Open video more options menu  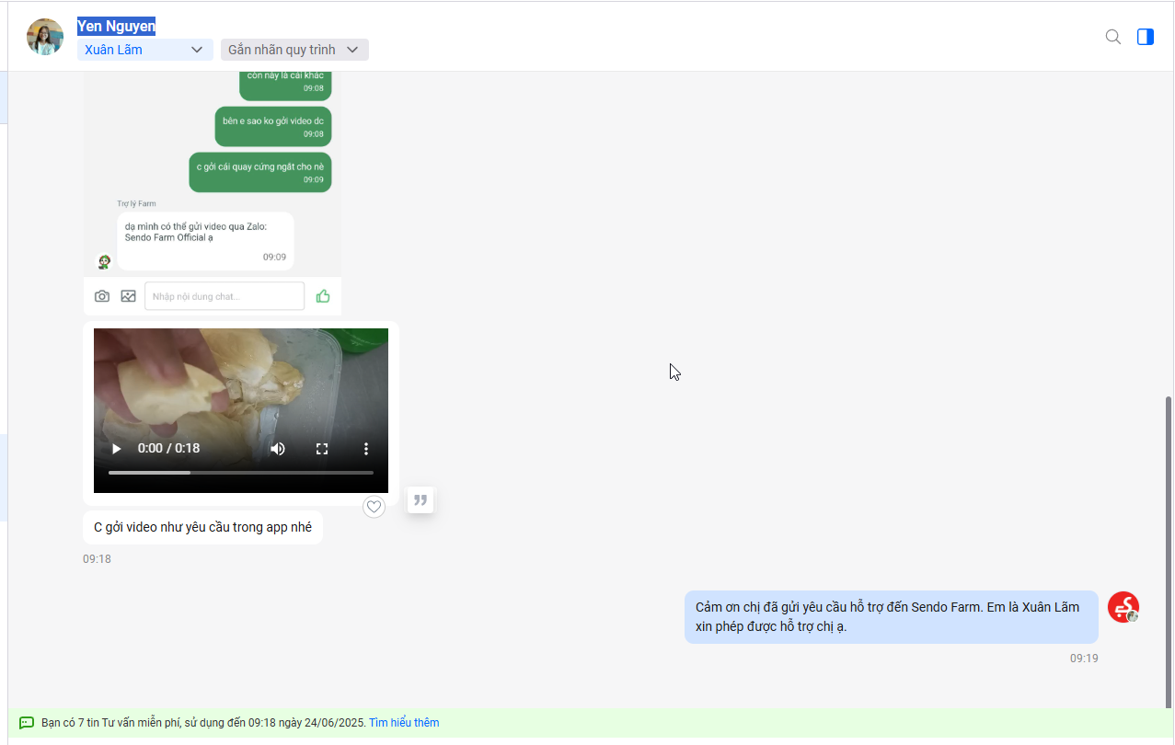click(x=365, y=449)
